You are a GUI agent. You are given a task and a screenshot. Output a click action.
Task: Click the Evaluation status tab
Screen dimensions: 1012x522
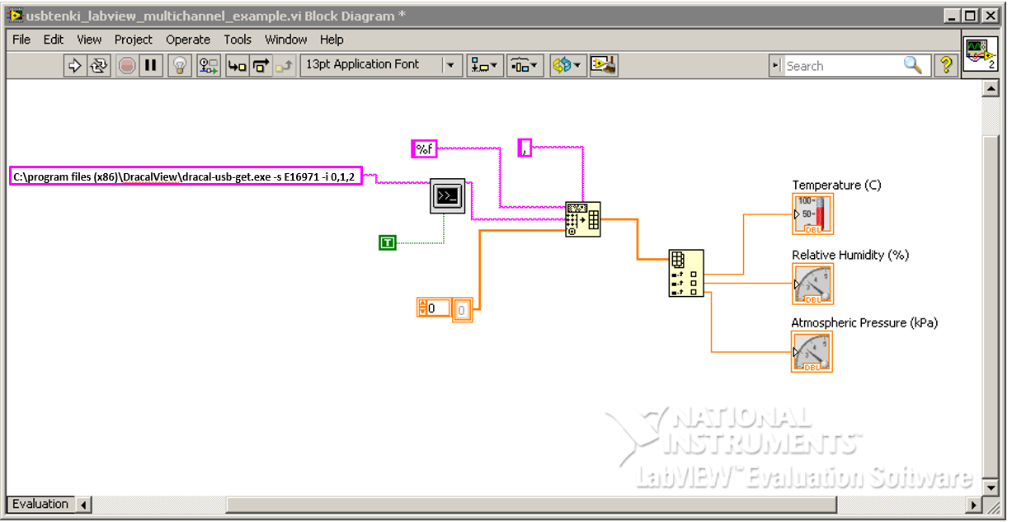coord(40,504)
